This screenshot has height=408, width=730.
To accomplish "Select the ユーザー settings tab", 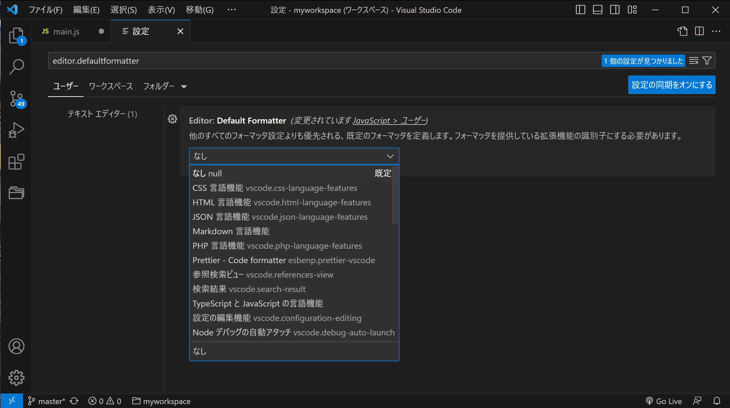I will coord(66,86).
